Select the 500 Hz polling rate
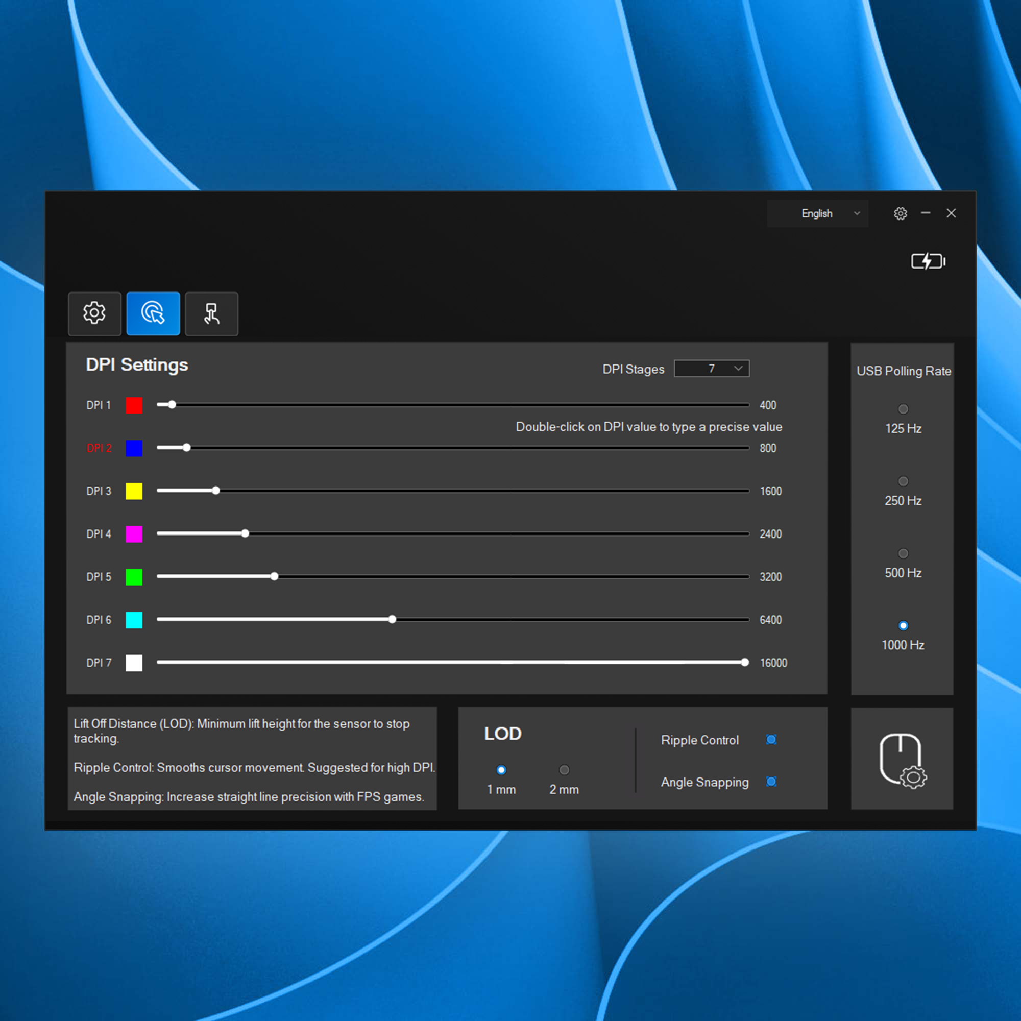 903,553
